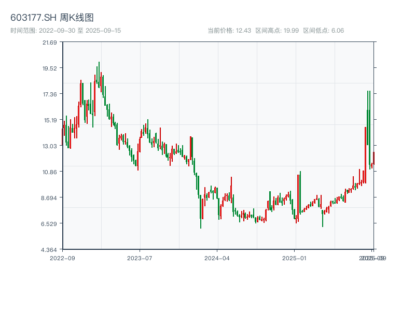Viewport: 415px width, 311px height.
Task: Click the period low label 区间低点: 6.06
Action: point(323,31)
